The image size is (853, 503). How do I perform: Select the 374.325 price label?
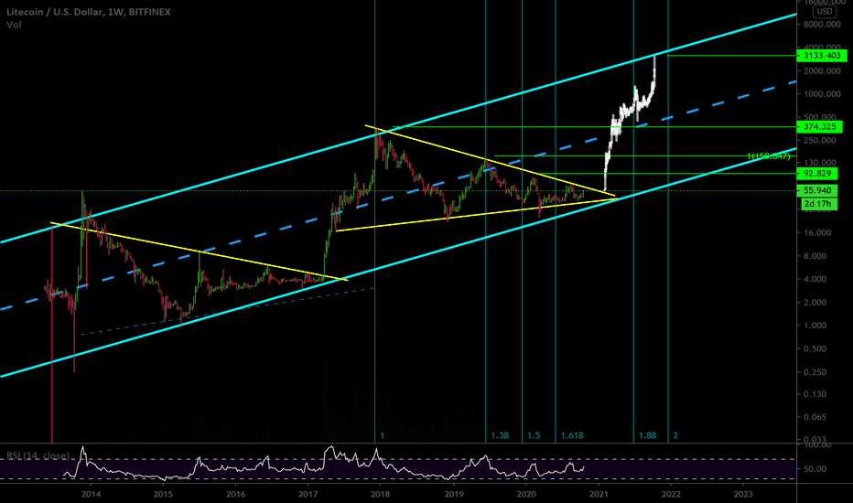pyautogui.click(x=819, y=127)
